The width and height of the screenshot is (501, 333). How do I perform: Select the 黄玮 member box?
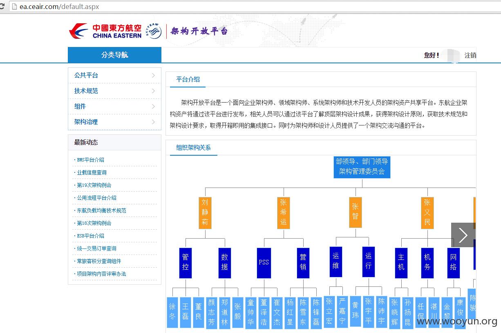tap(356, 311)
